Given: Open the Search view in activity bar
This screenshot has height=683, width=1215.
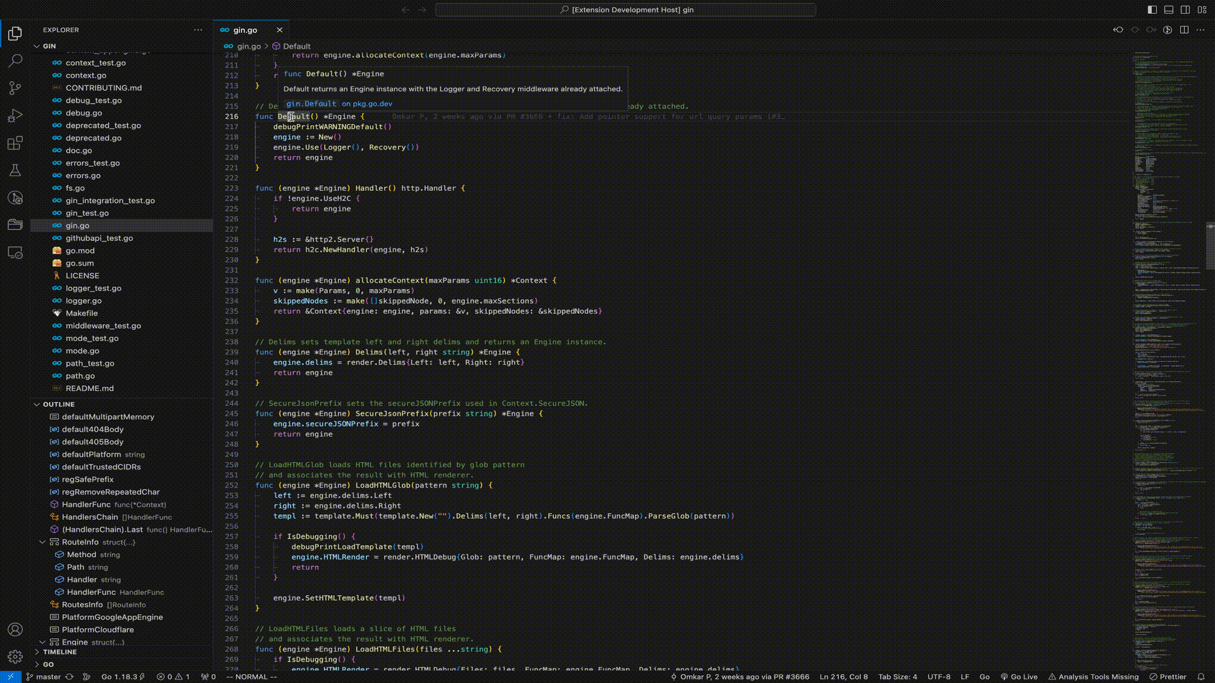Looking at the screenshot, I should point(15,61).
